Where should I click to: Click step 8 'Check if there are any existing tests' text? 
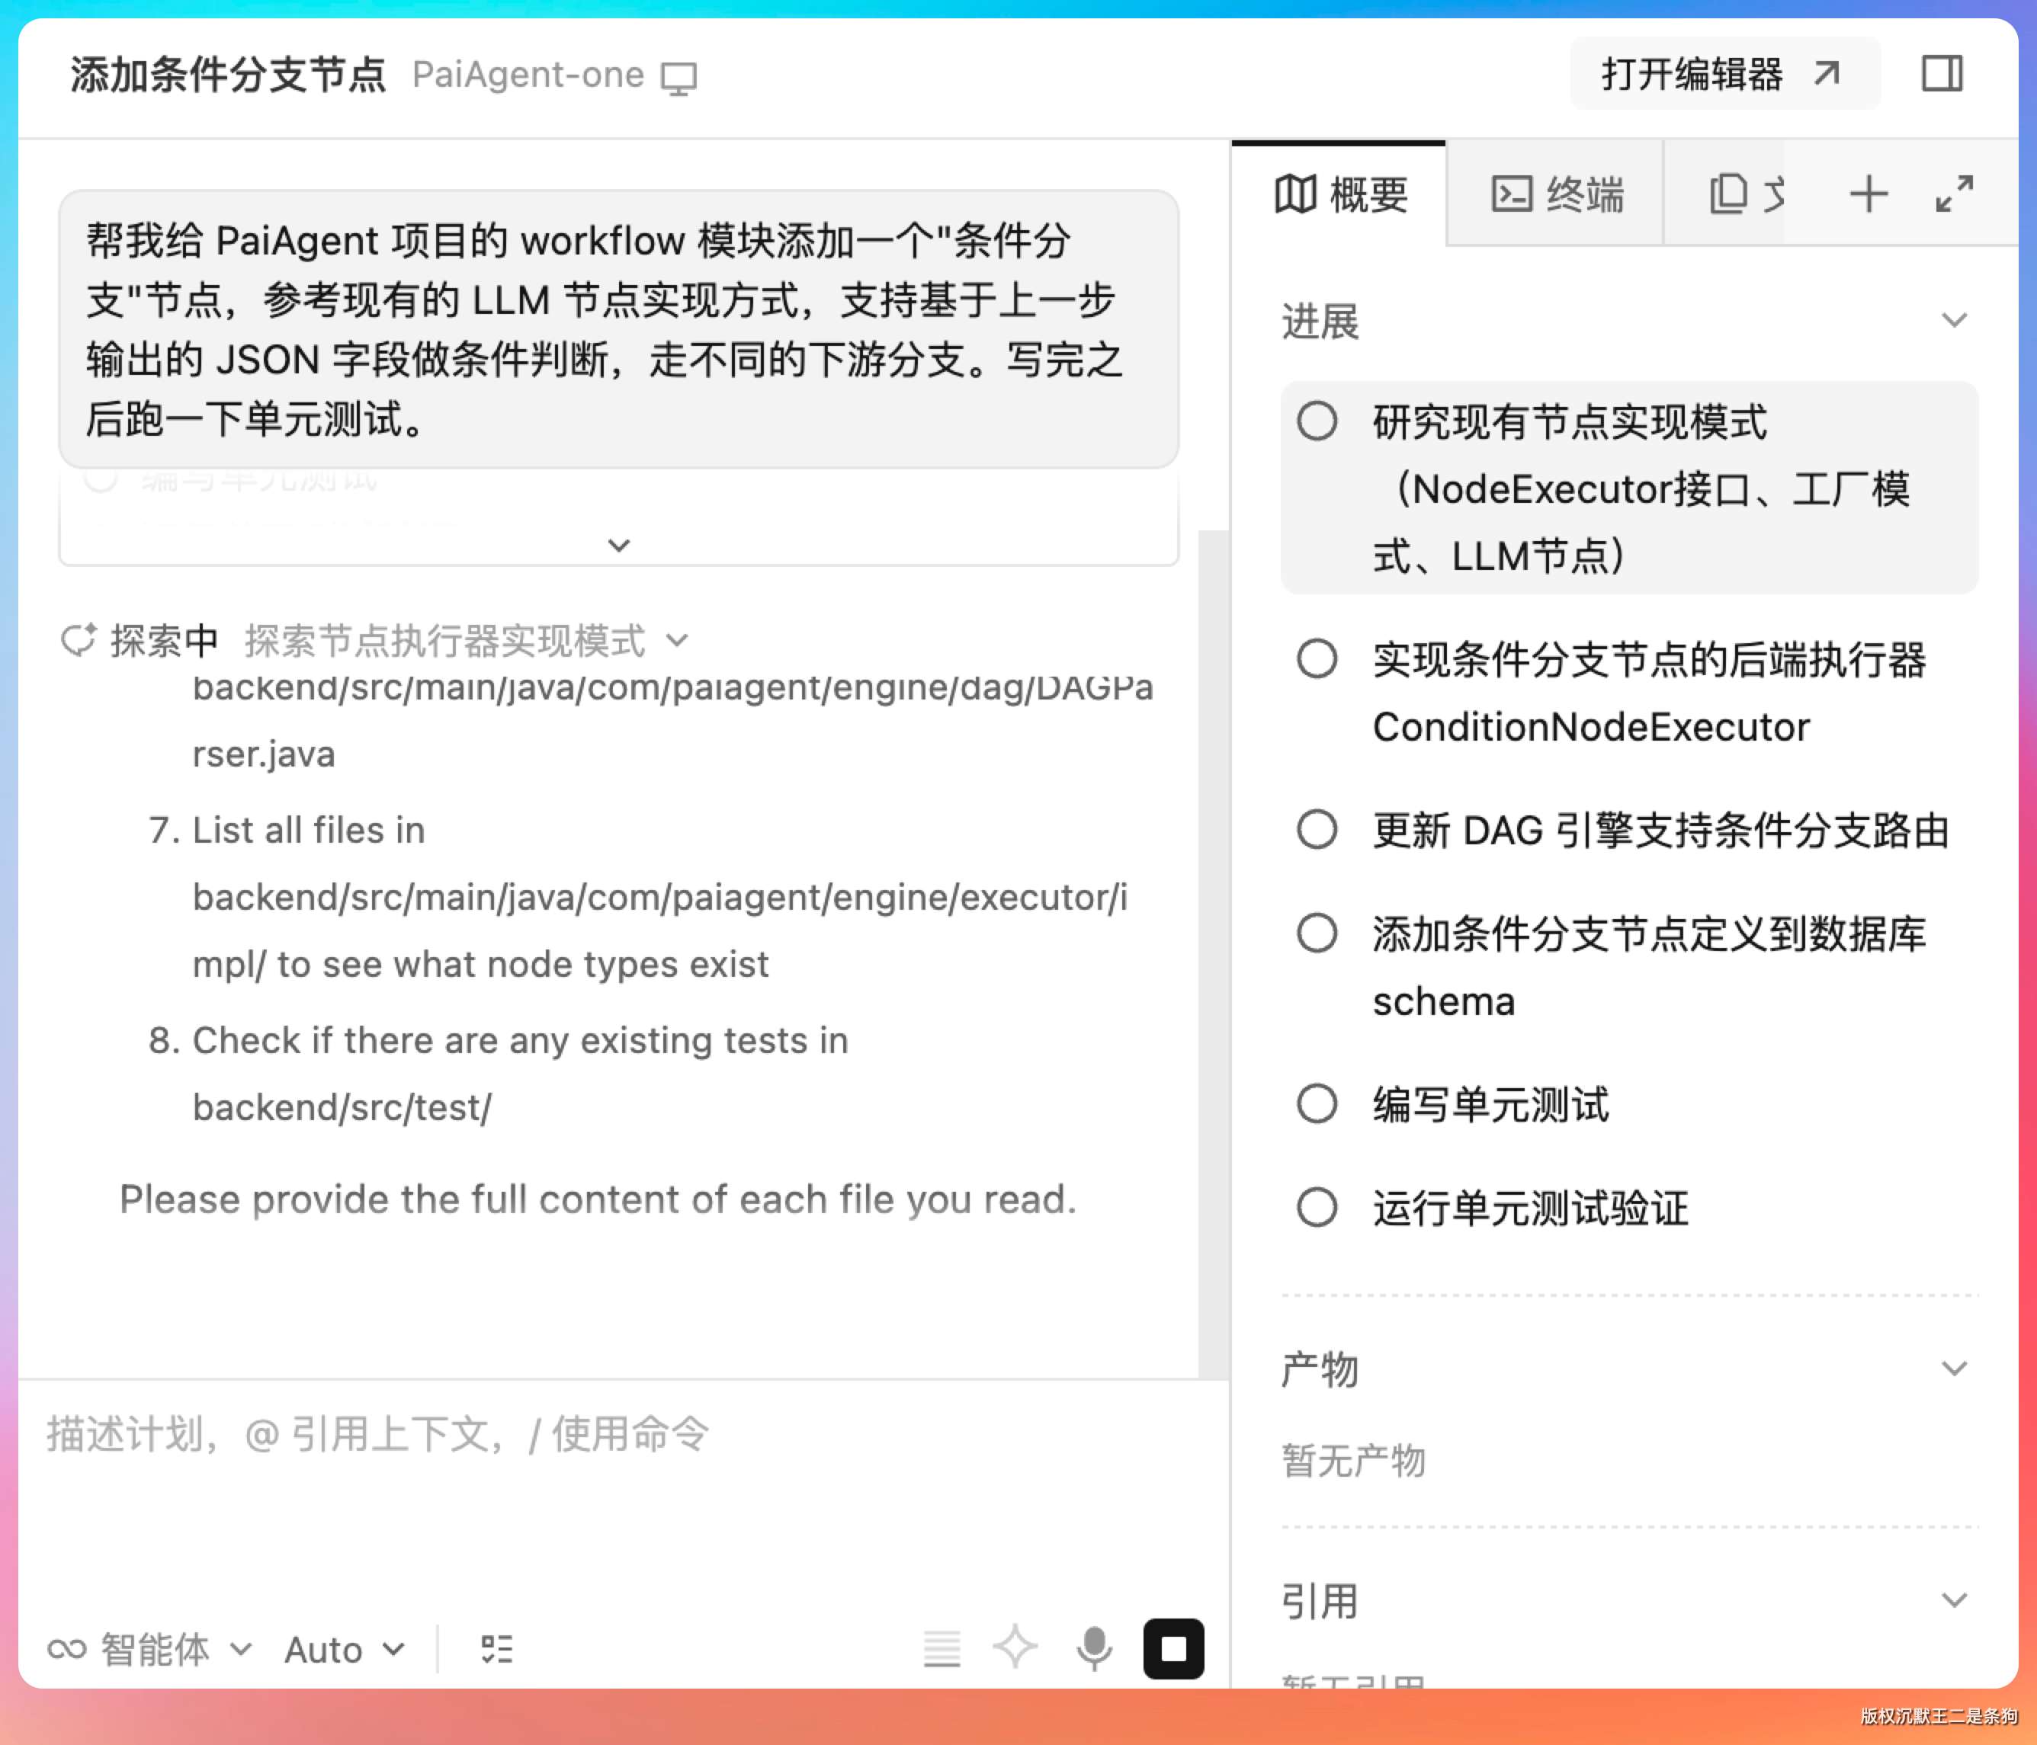[x=520, y=1040]
